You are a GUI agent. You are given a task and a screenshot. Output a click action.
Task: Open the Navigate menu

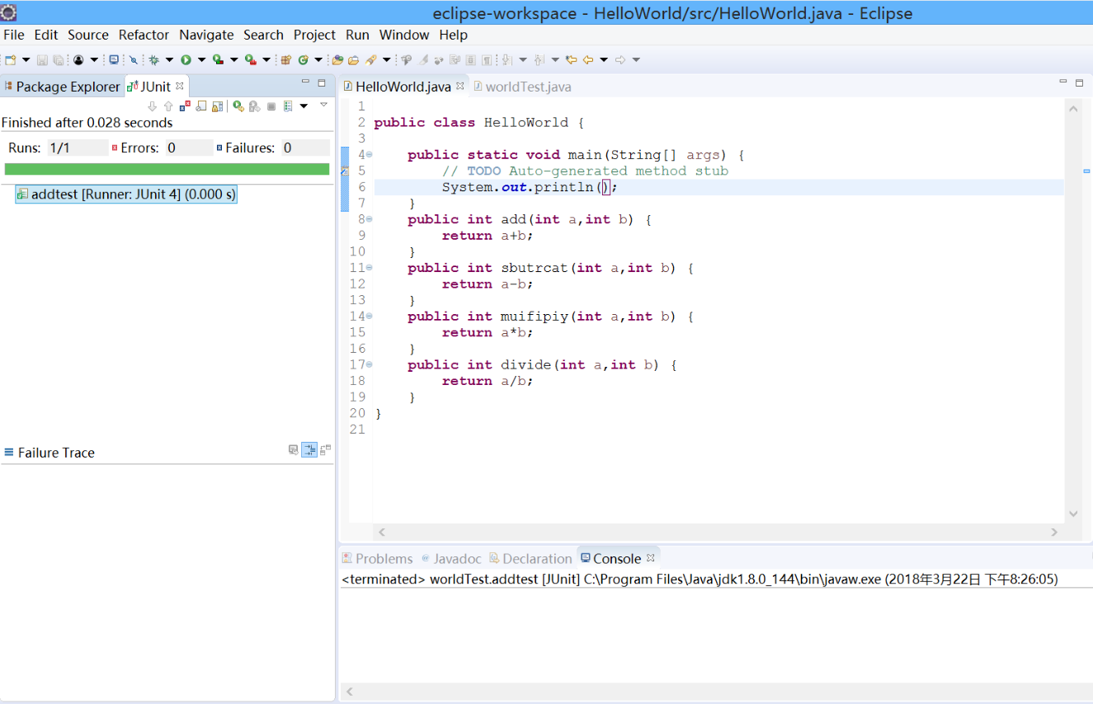pyautogui.click(x=206, y=35)
